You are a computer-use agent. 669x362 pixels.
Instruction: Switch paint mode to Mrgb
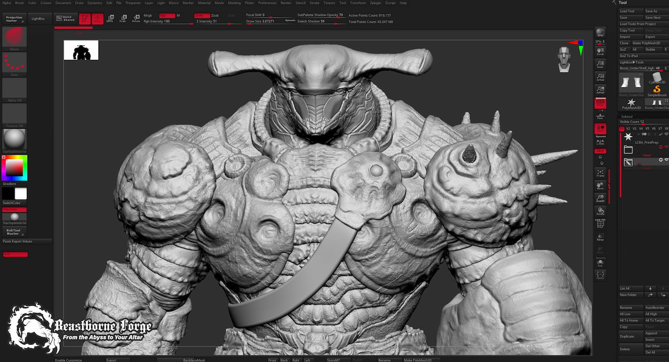click(x=148, y=15)
